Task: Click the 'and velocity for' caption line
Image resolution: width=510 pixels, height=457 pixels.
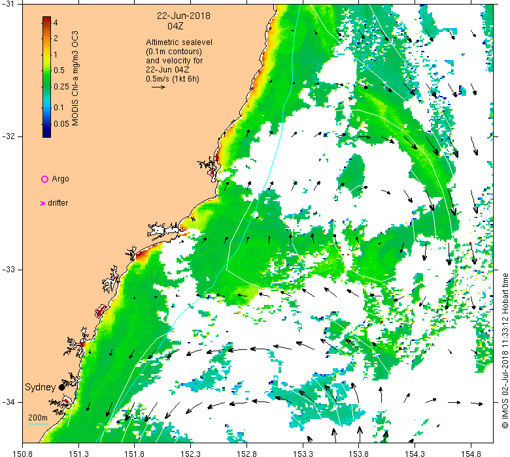Action: click(175, 61)
